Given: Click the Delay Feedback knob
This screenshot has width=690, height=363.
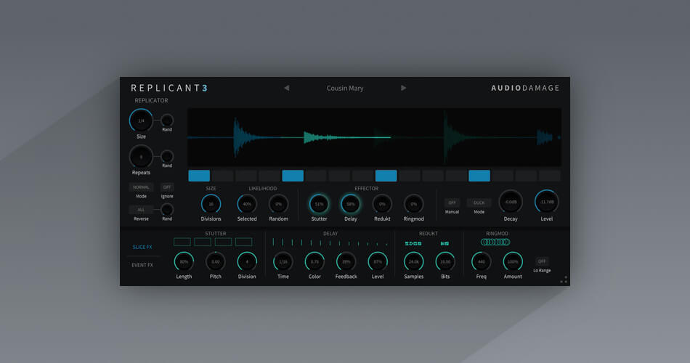Looking at the screenshot, I should click(346, 262).
